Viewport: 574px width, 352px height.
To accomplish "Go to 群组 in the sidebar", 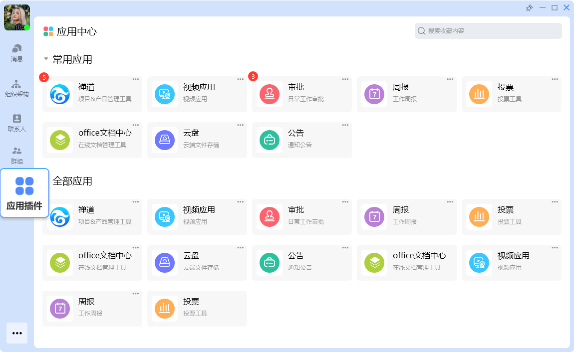I will pos(17,155).
